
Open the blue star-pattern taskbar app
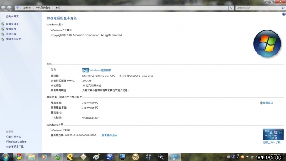[x=148, y=157]
